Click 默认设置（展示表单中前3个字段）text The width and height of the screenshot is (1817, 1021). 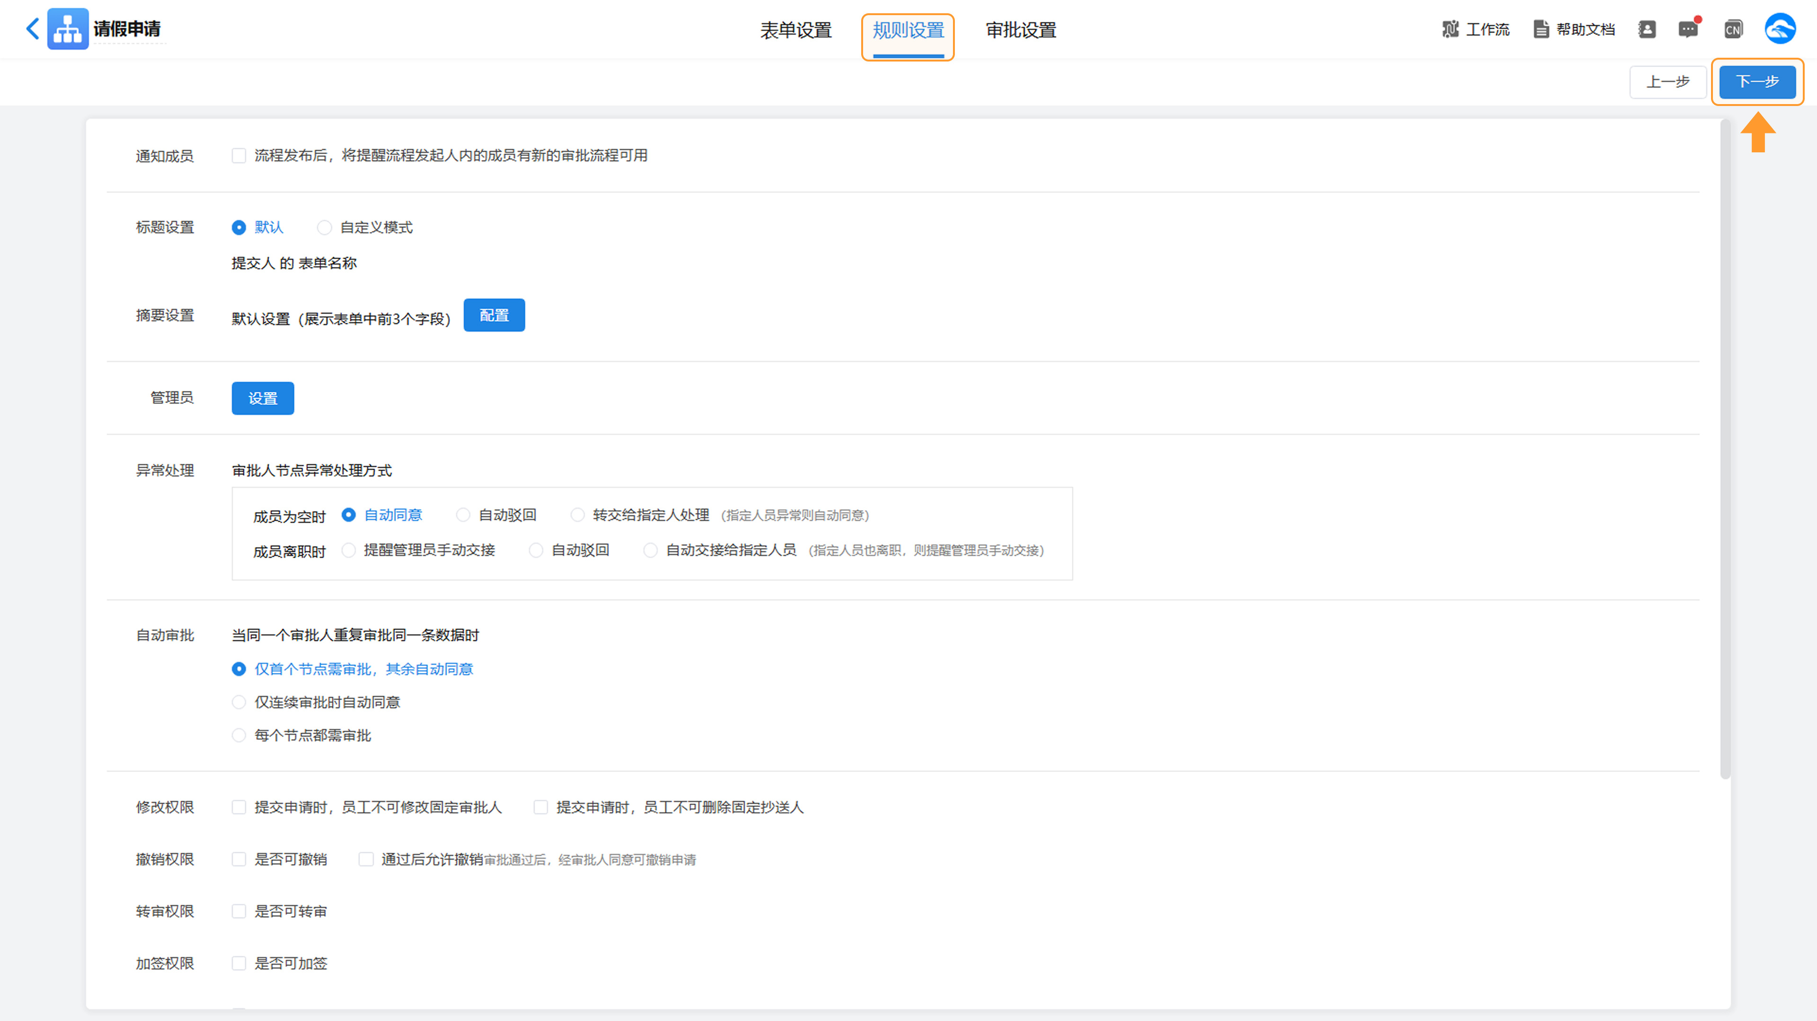(x=341, y=319)
